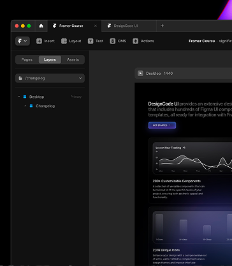
Task: Click the Lesson/Hour Tracking chart title
Action: click(x=168, y=148)
